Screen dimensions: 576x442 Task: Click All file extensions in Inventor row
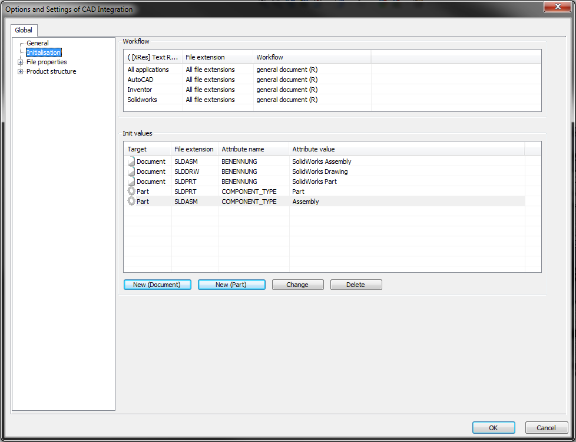click(210, 90)
